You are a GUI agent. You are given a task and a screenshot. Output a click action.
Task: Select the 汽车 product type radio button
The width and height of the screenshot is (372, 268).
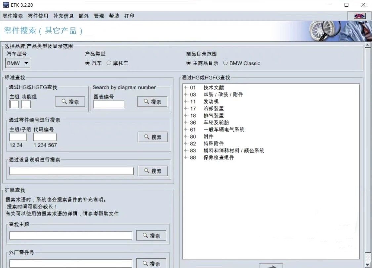[x=88, y=63]
